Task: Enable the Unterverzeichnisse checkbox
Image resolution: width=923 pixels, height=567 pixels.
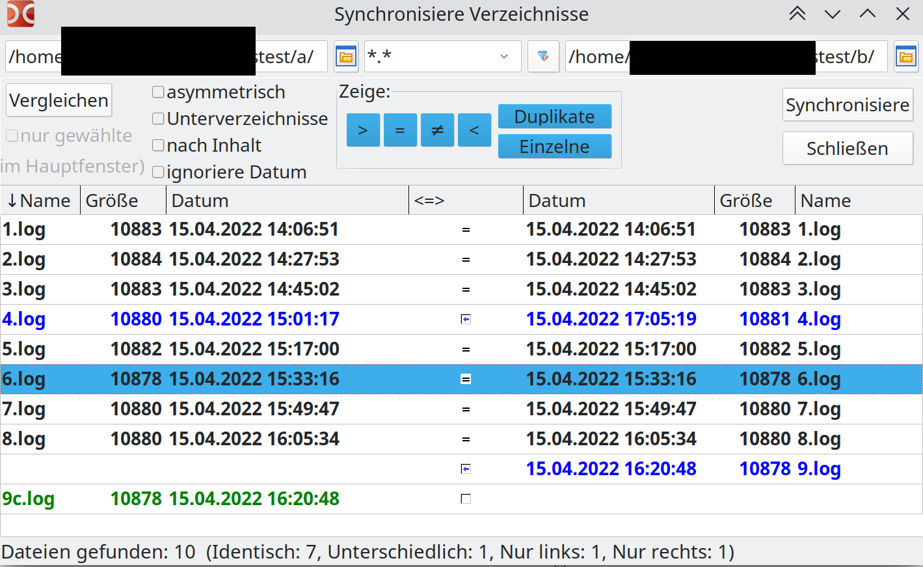Action: [158, 118]
